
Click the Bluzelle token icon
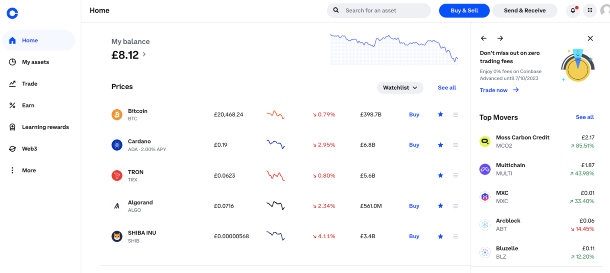[x=485, y=252]
